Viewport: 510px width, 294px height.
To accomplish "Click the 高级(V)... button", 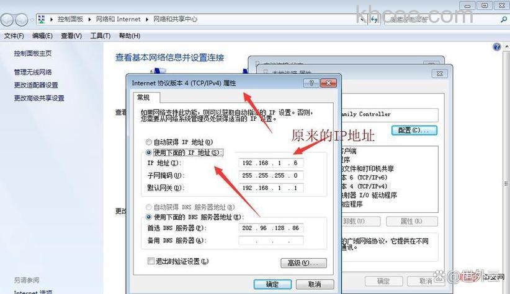I will [303, 263].
